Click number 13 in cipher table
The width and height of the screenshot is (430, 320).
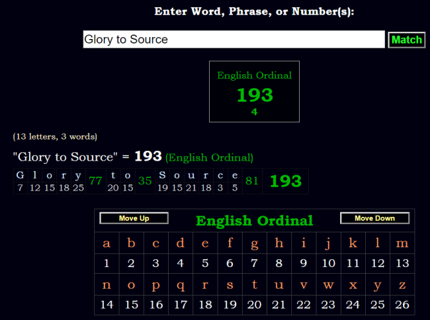[x=402, y=263]
